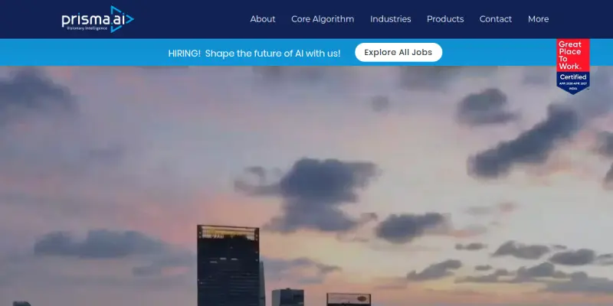Click the prisma wordmark in the header
Viewport: 613px width, 306px height.
tap(86, 20)
